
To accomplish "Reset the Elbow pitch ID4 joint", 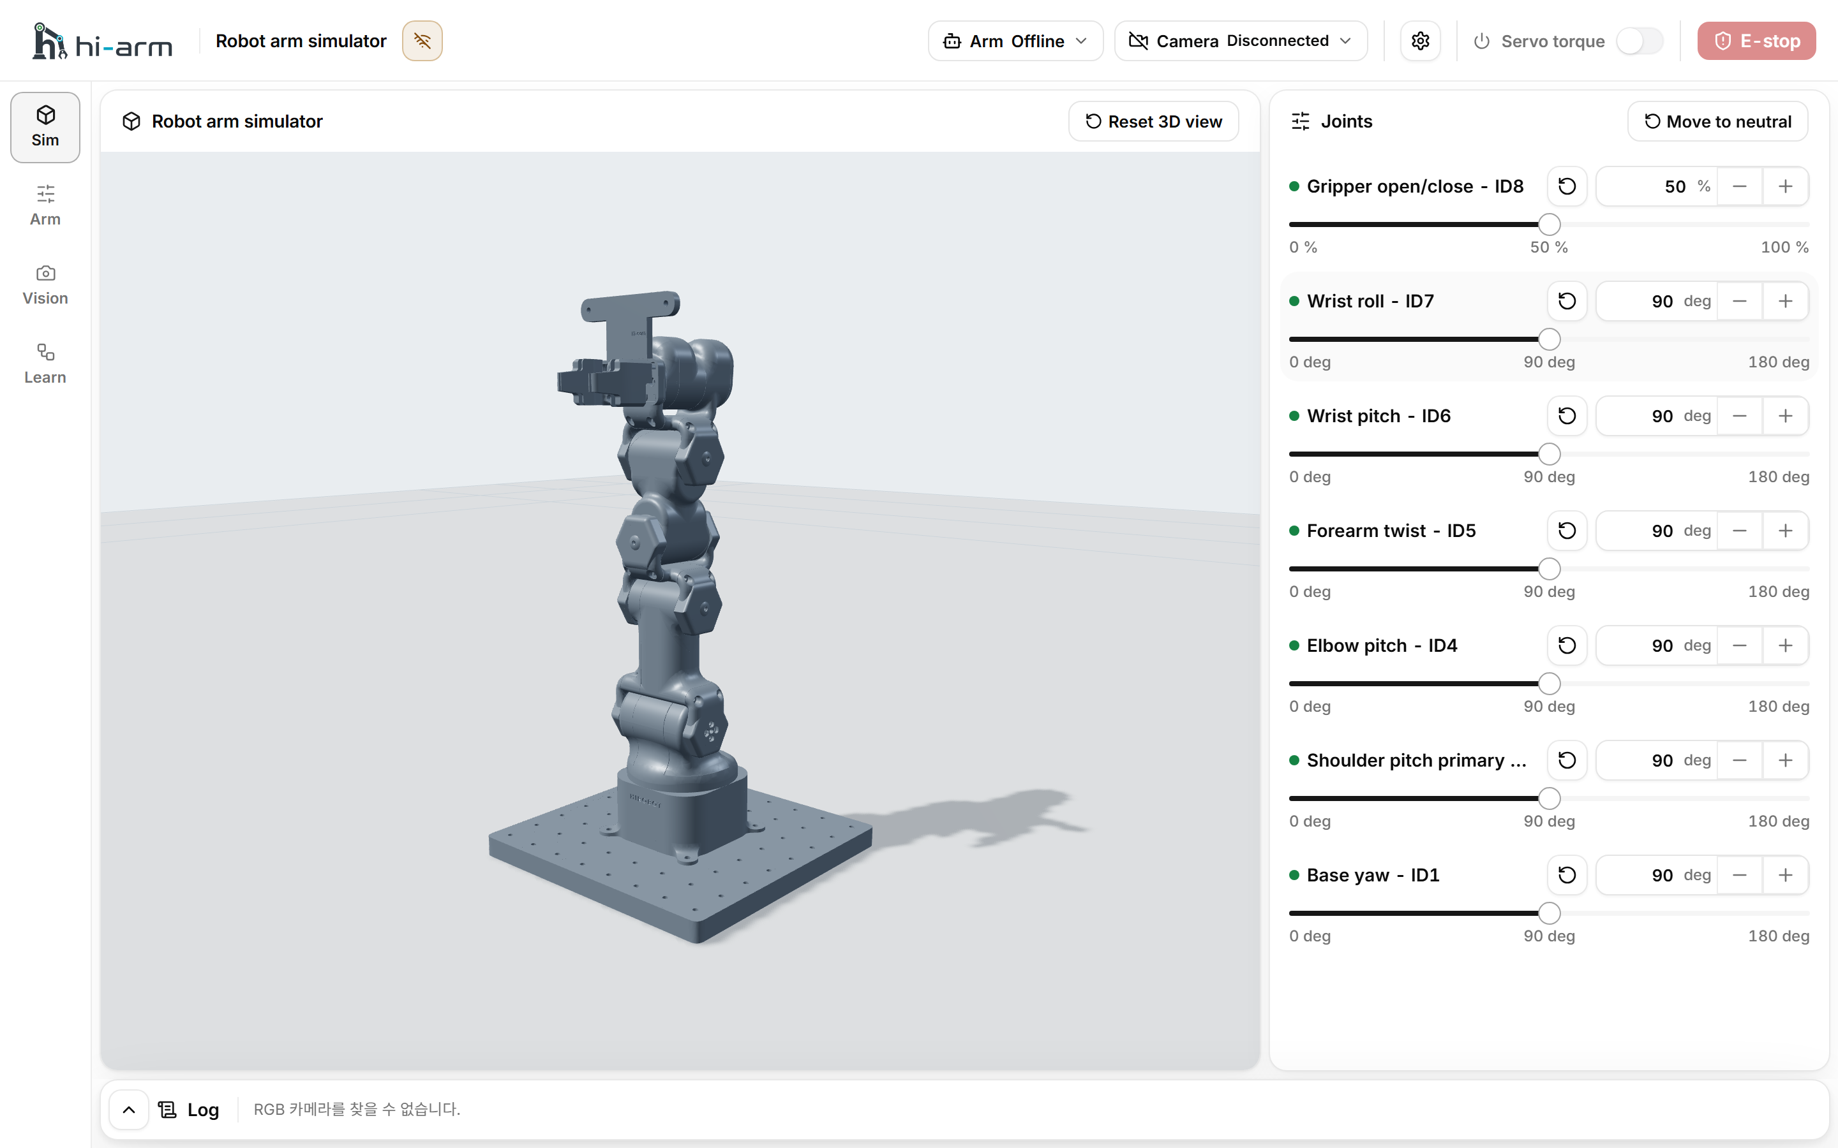I will [1567, 645].
